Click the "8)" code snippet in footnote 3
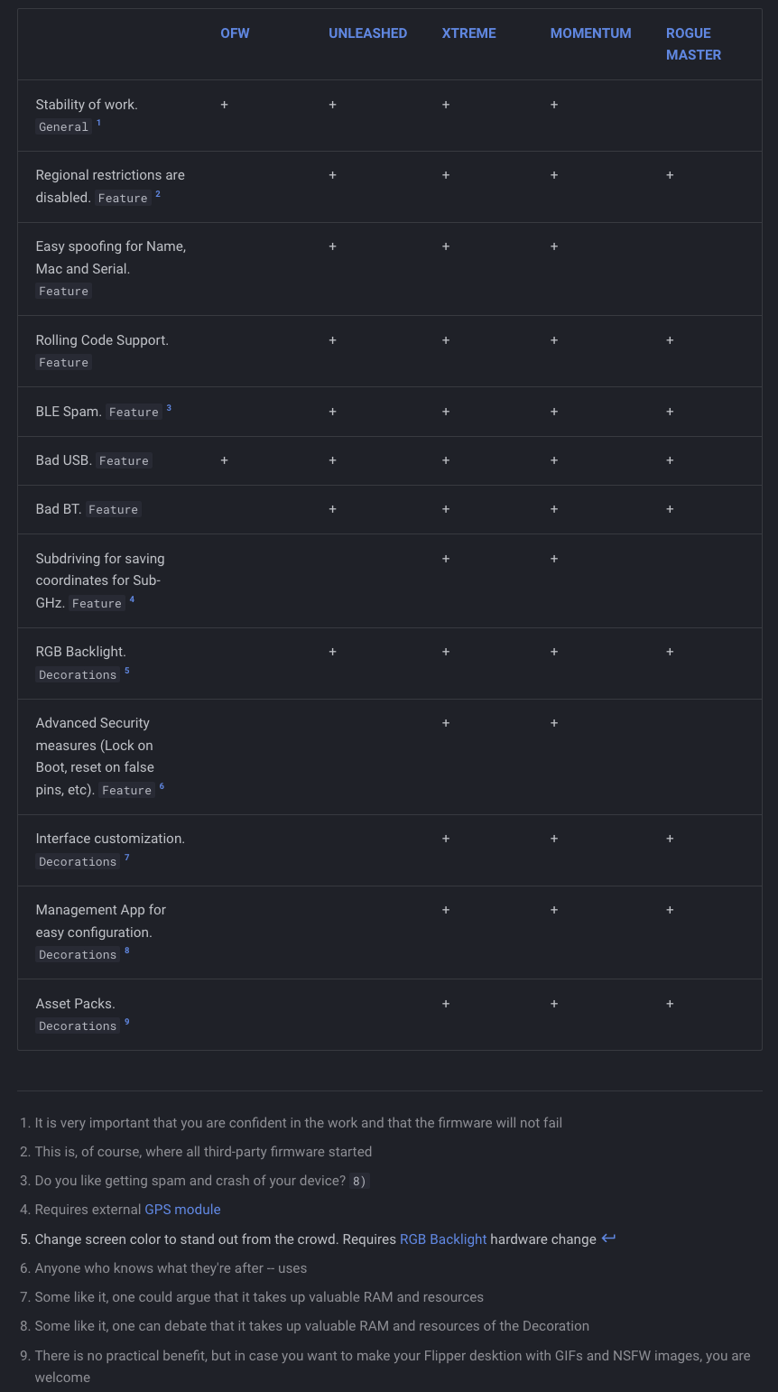Image resolution: width=778 pixels, height=1392 pixels. coord(359,1182)
